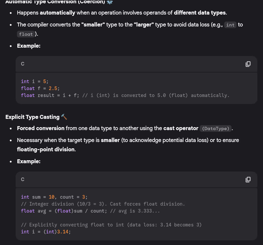The height and width of the screenshot is (245, 263).
Task: Copy the explicit type casting code block
Action: [x=248, y=179]
